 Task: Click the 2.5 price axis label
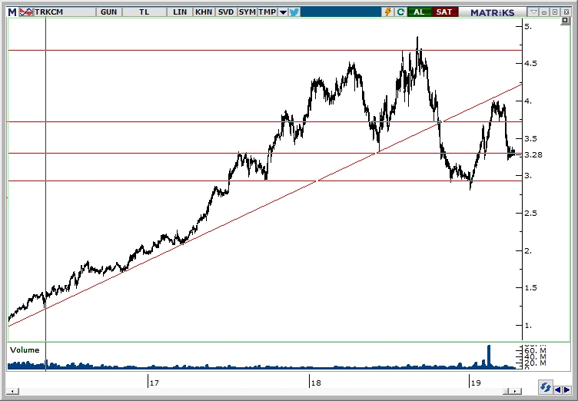[x=531, y=213]
